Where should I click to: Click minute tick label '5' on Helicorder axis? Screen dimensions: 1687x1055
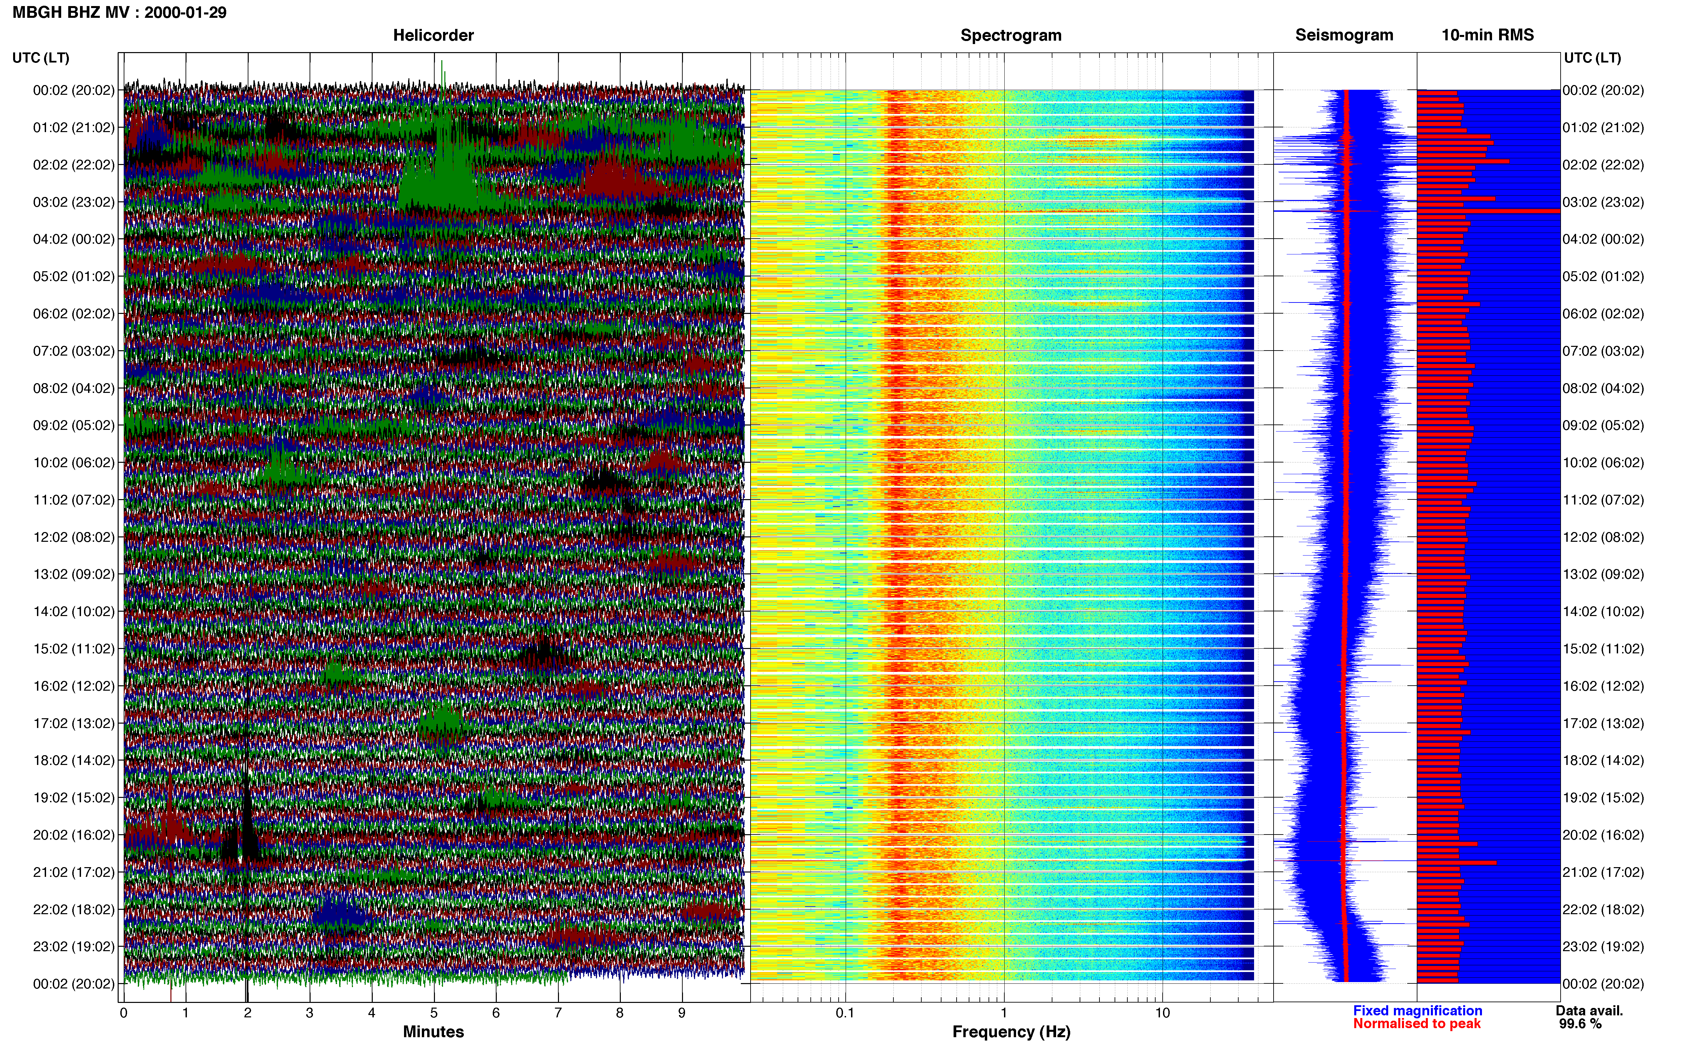pyautogui.click(x=434, y=1013)
